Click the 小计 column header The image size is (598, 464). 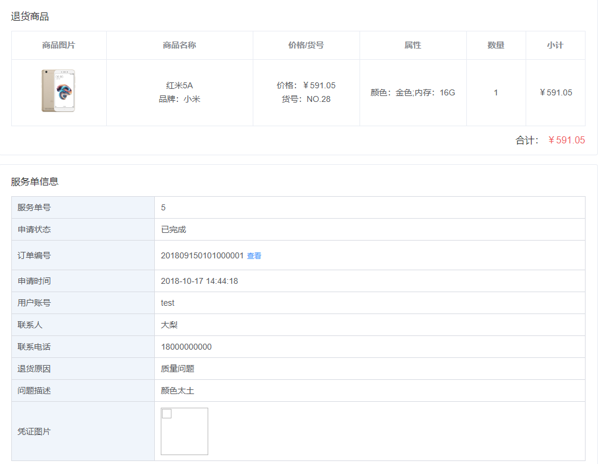tap(555, 44)
